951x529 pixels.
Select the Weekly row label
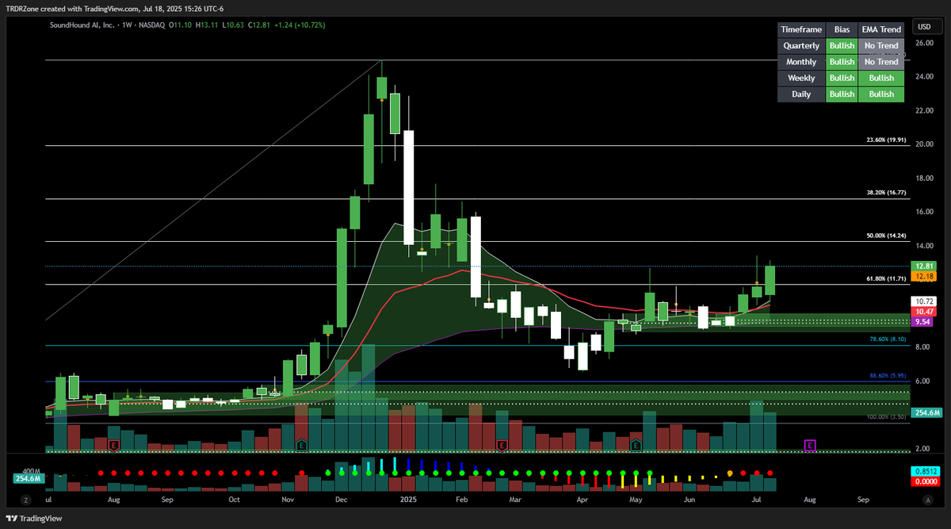tap(801, 78)
